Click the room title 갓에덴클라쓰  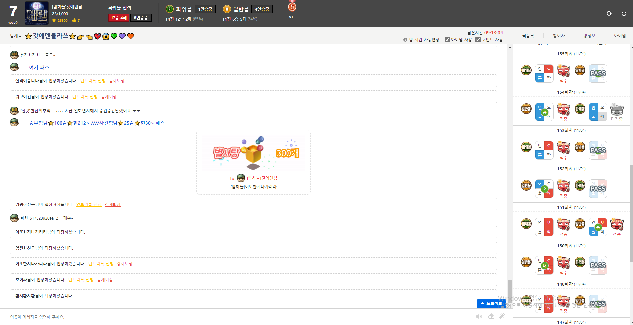(x=50, y=36)
